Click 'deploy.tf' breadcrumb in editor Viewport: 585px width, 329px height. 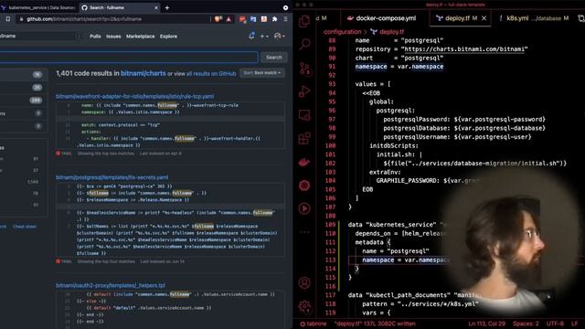point(391,32)
